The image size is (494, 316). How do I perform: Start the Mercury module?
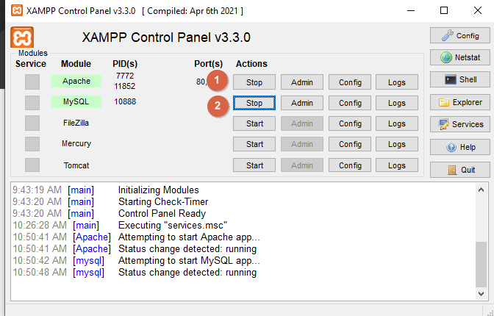pyautogui.click(x=254, y=144)
